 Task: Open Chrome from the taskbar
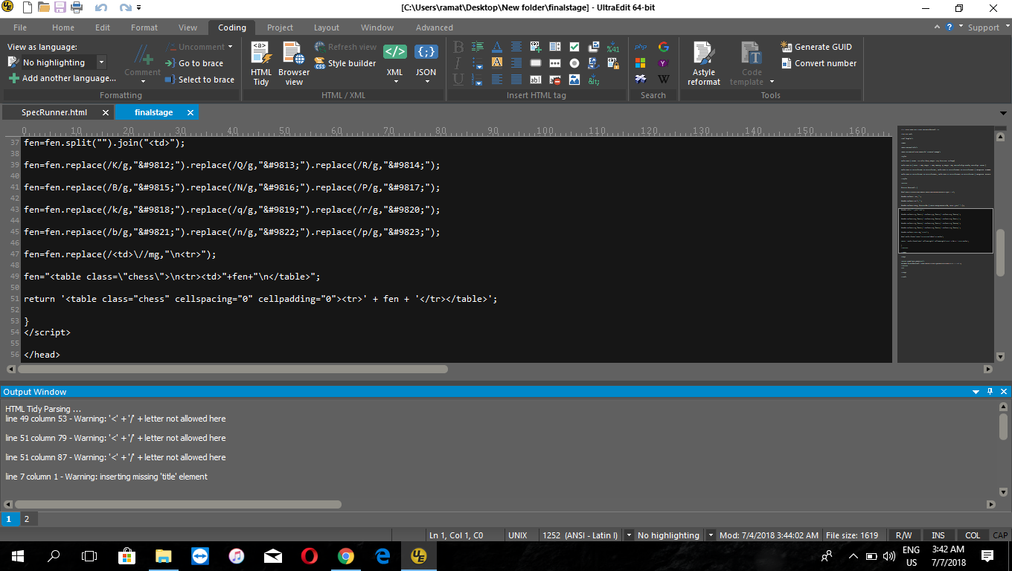click(345, 555)
